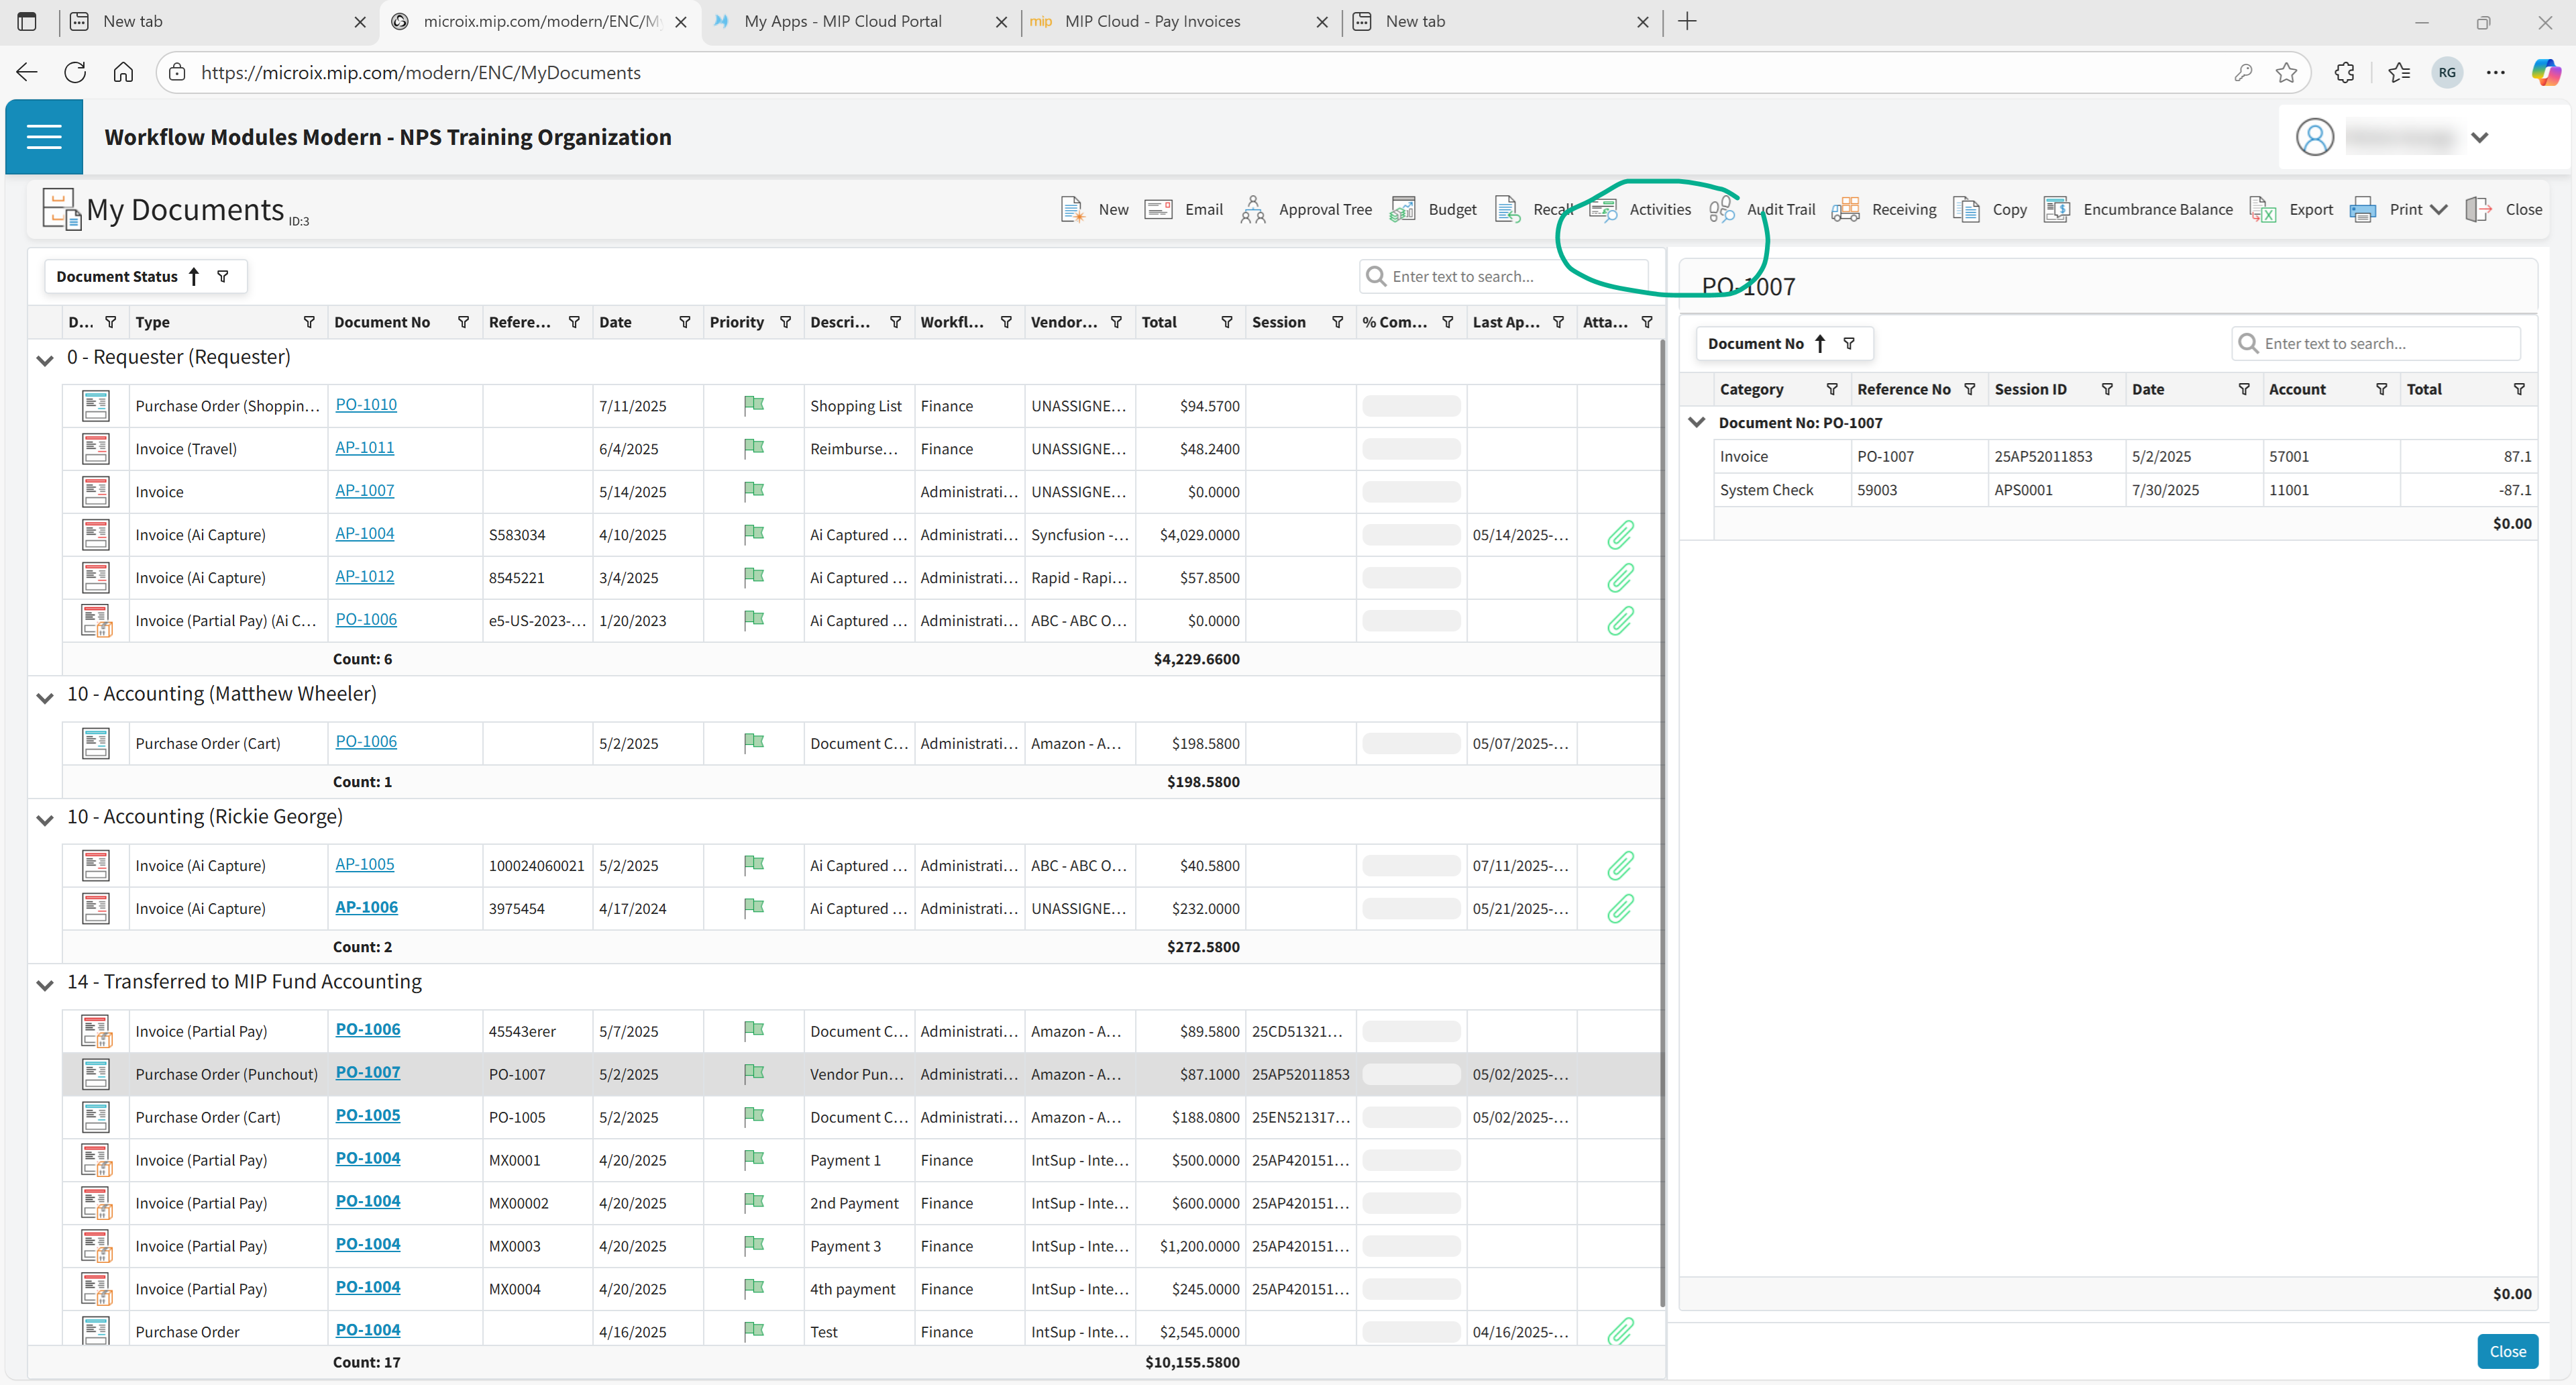This screenshot has height=1385, width=2576.
Task: Collapse the 0 - Requester group
Action: tap(45, 359)
